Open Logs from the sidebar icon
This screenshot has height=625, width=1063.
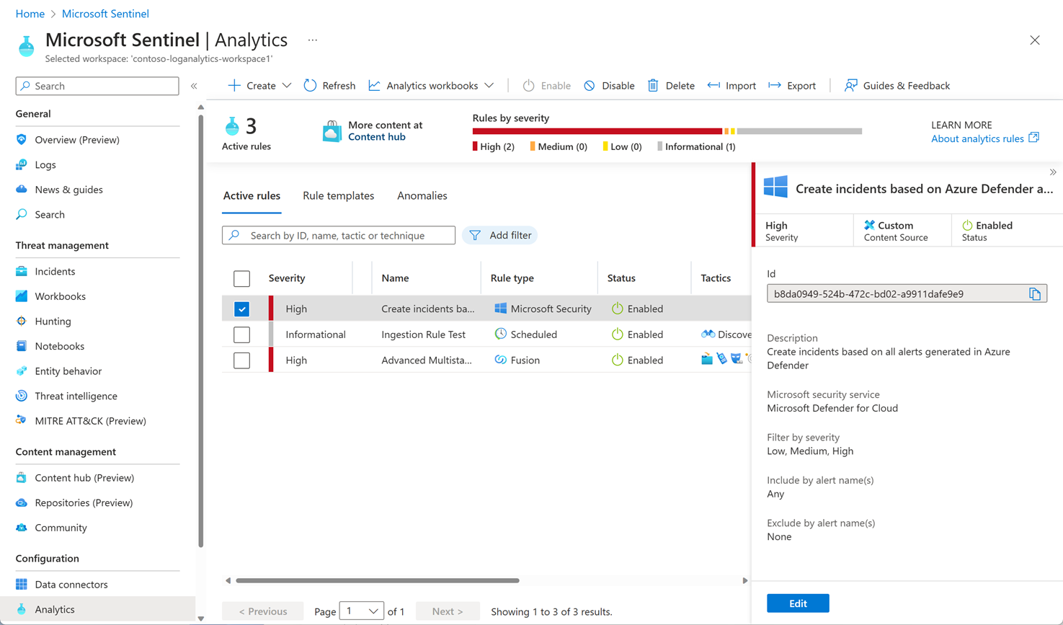point(22,165)
